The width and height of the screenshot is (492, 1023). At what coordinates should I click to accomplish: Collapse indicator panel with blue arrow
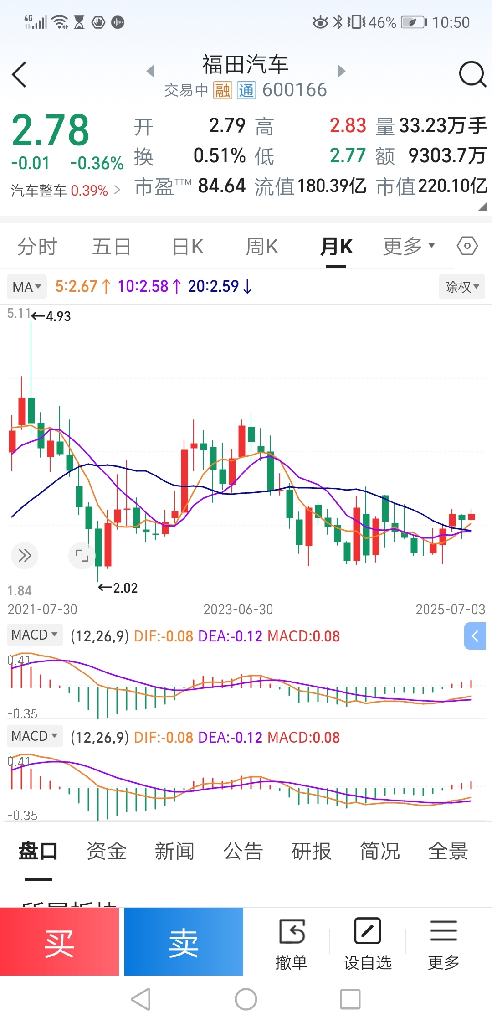pyautogui.click(x=475, y=636)
